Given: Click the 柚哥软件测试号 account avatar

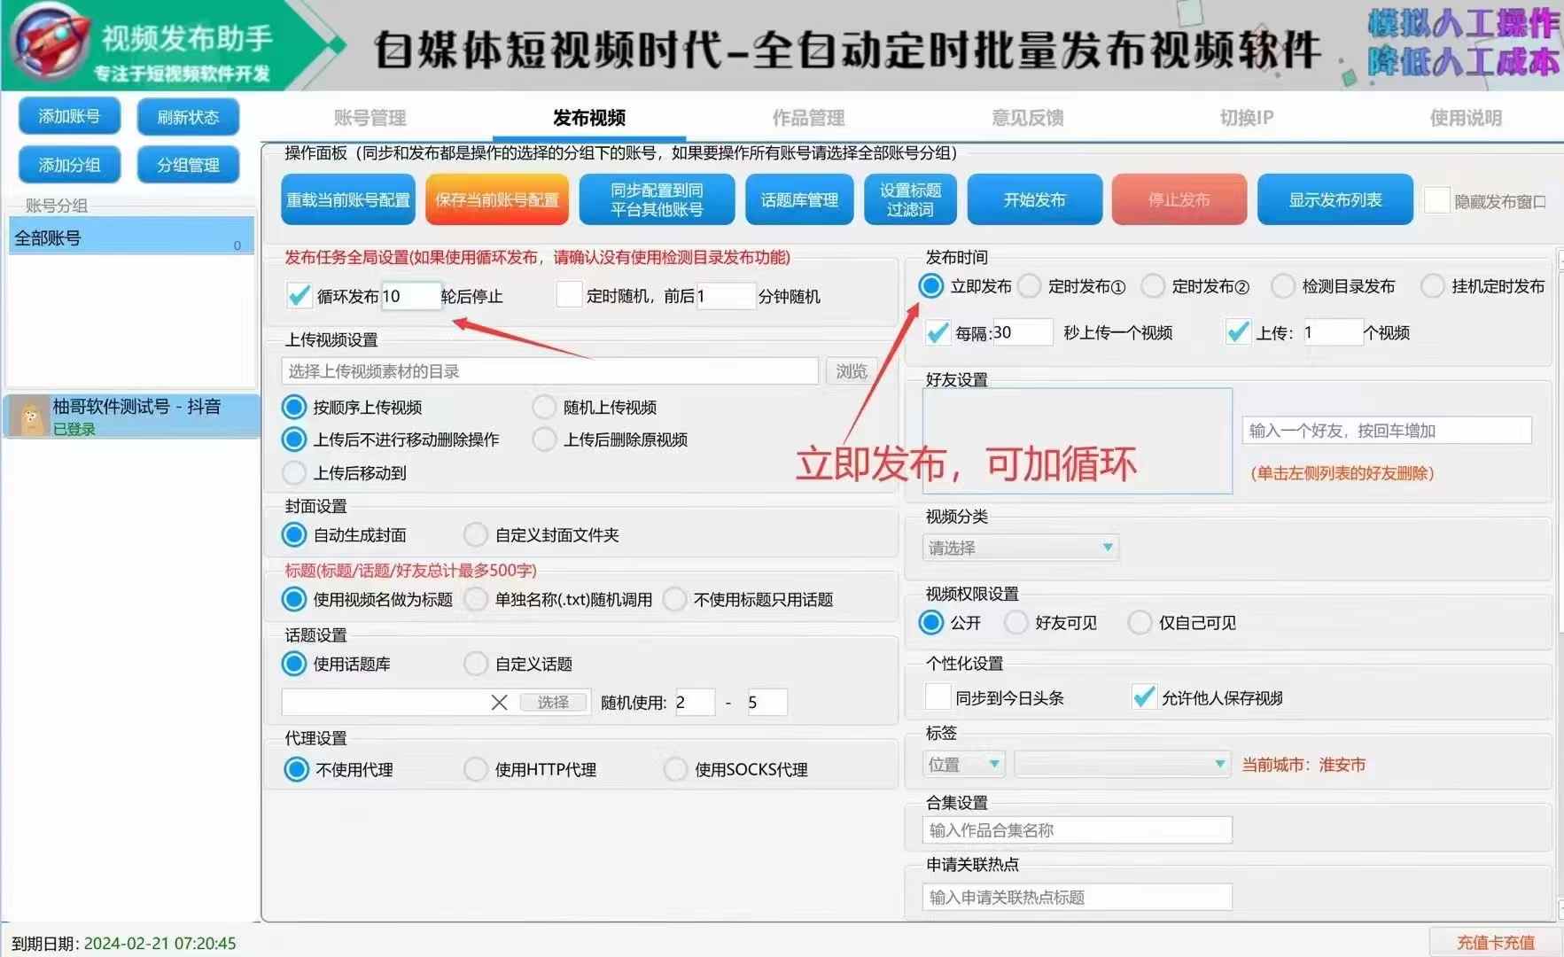Looking at the screenshot, I should [32, 417].
